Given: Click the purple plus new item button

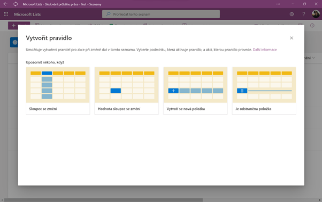Looking at the screenshot, I should pos(13,26).
